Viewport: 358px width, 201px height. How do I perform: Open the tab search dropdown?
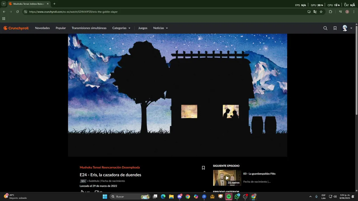(4, 4)
